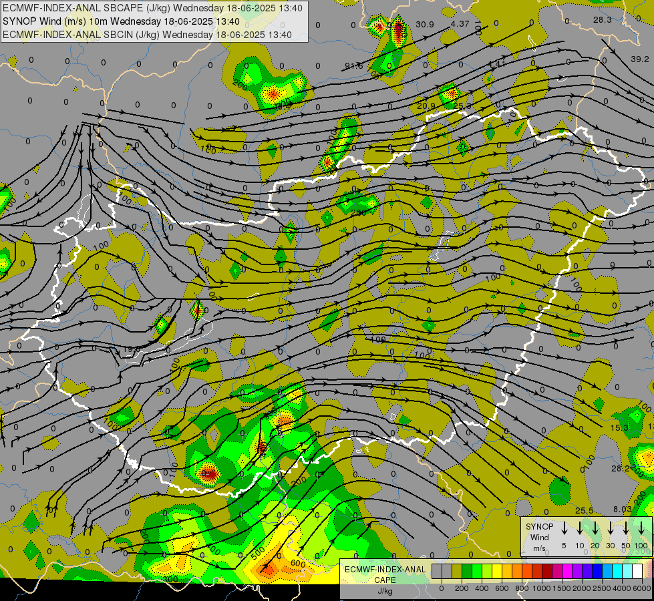This screenshot has width=654, height=601.
Task: Pick the dark red swatch before 1500
Action: pyautogui.click(x=548, y=571)
